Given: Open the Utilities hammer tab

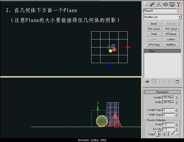Looking at the screenshot, I should click(178, 4).
